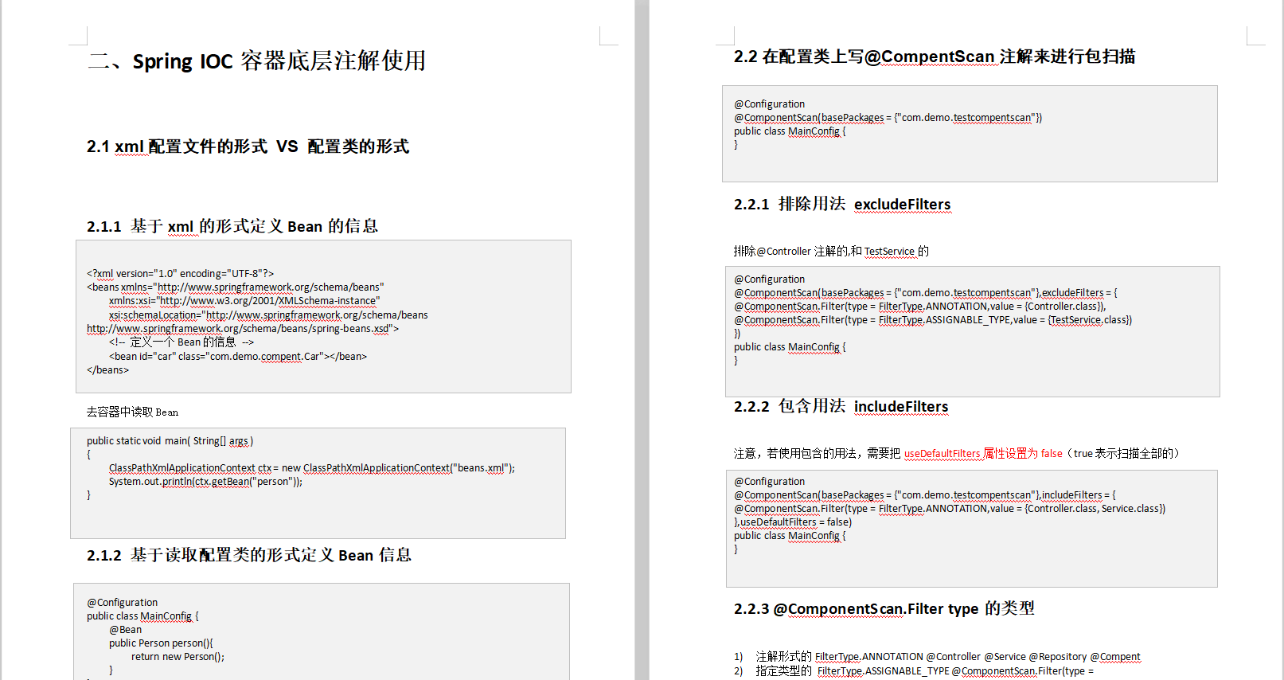Click heading "2.1.1 基于 xml 的形式定义 Bean 的信息"
This screenshot has width=1284, height=680.
coord(232,226)
